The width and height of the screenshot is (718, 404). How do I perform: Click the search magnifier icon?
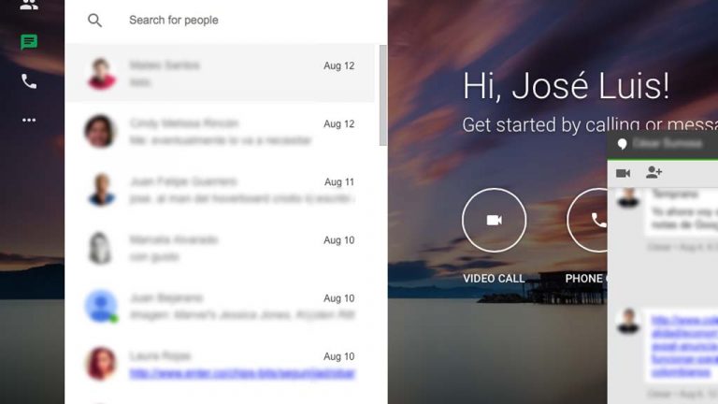point(94,21)
